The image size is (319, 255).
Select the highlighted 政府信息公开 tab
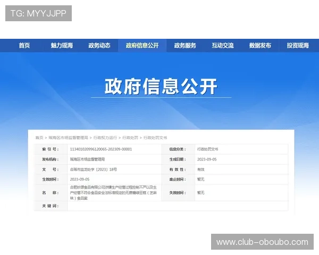(142, 45)
